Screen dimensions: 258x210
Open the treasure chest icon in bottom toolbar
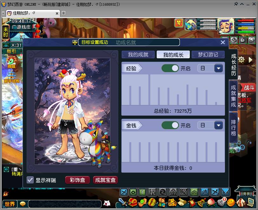pos(132,202)
